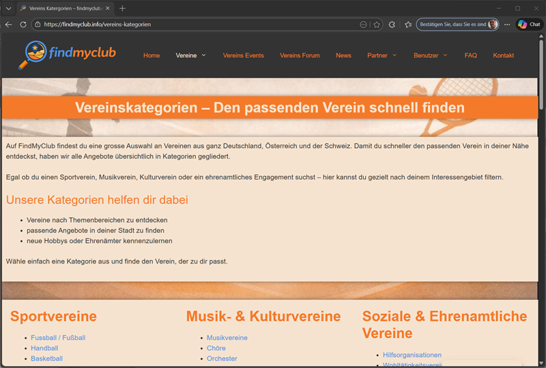
Task: Open the Fussball / Fußball link
Action: tap(58, 338)
